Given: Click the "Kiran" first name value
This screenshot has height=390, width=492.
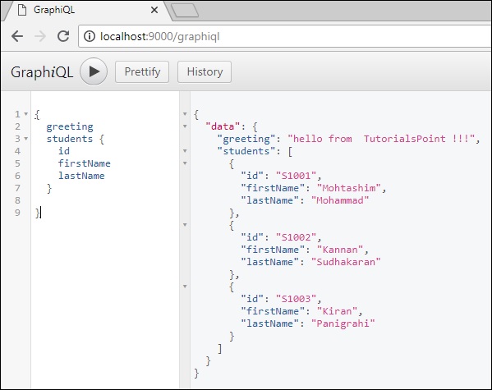Looking at the screenshot, I should tap(337, 311).
